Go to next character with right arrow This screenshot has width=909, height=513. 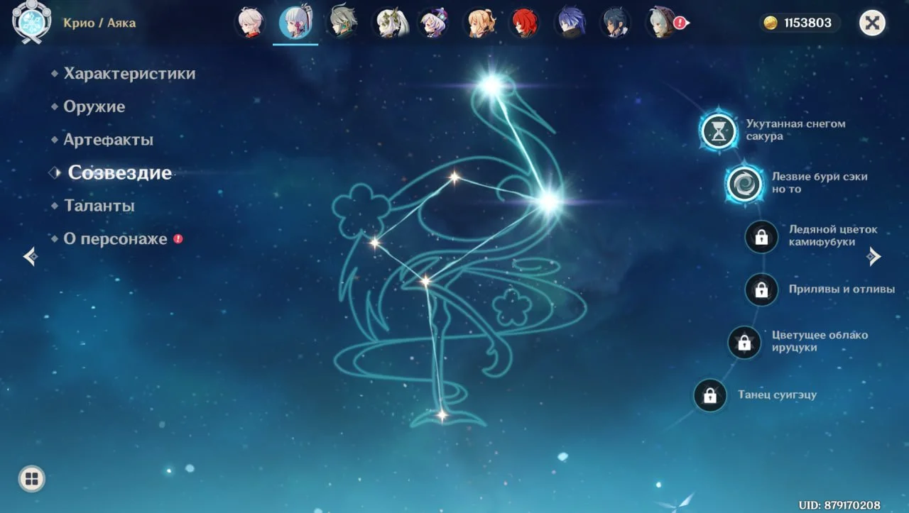873,256
